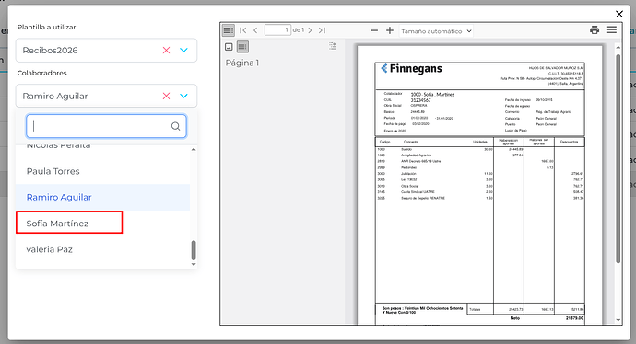Screen dimensions: 636x344
Task: Open the Tamaño automático zoom dropdown
Action: coord(436,30)
